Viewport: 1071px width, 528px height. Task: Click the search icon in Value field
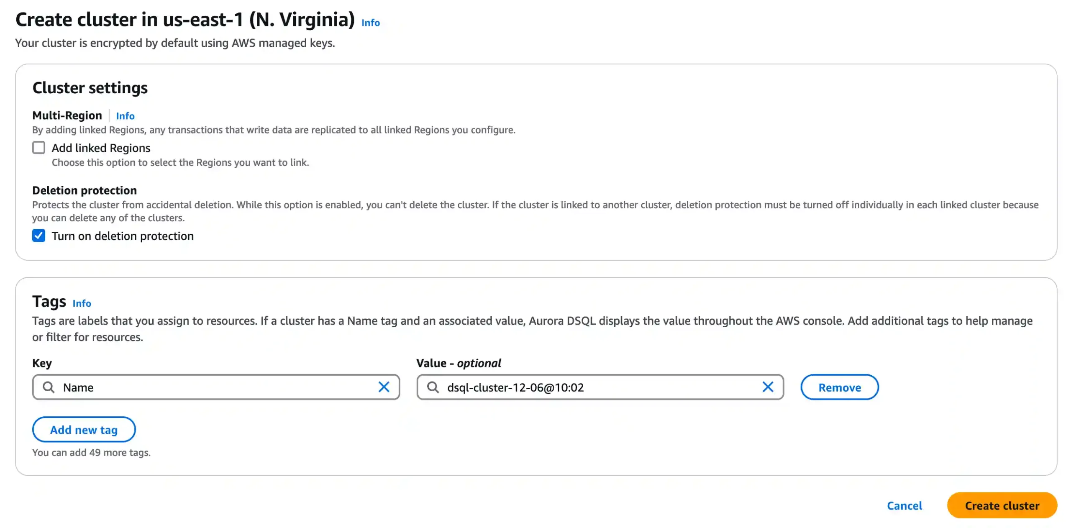(x=433, y=387)
